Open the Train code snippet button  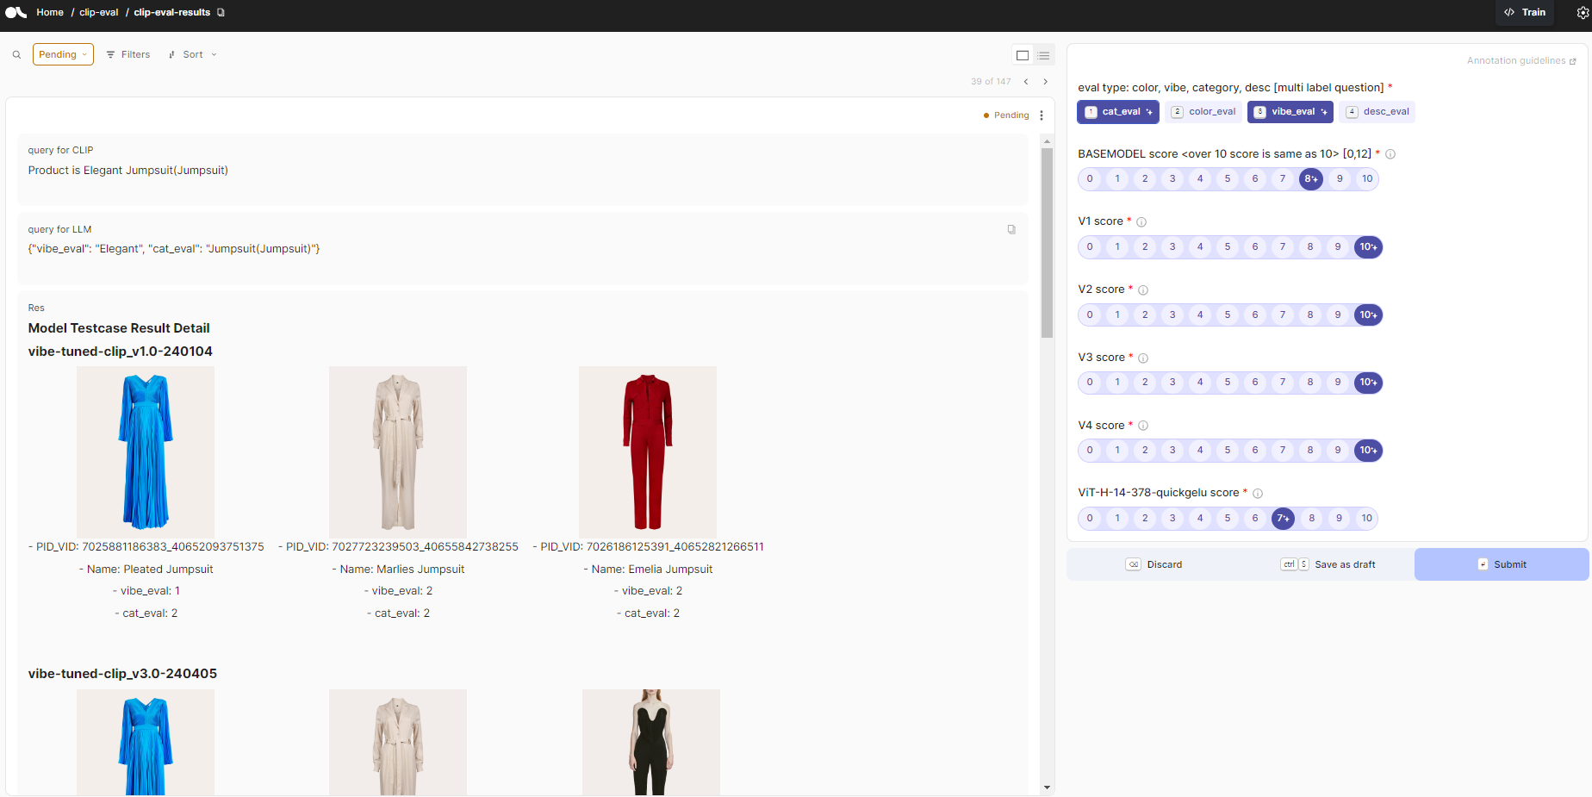[x=1525, y=13]
